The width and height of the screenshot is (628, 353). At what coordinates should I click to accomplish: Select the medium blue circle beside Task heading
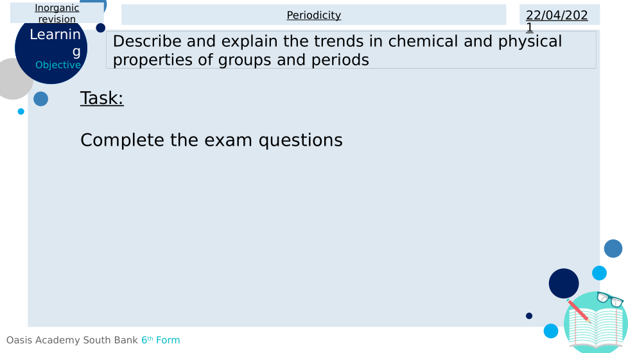(x=40, y=99)
